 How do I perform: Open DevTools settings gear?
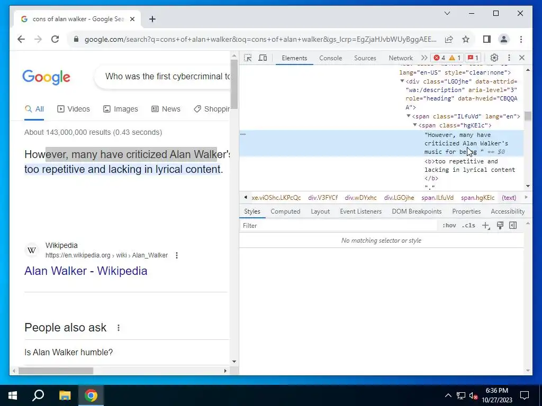click(x=494, y=58)
